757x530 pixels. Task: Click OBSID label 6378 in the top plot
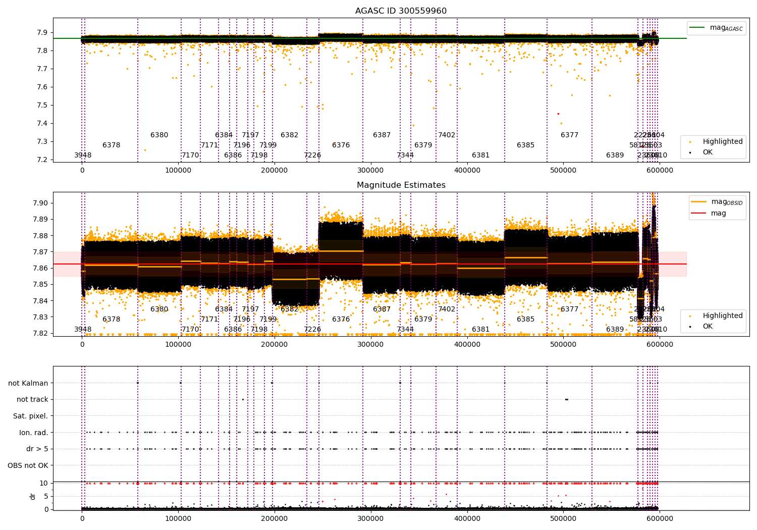[112, 145]
